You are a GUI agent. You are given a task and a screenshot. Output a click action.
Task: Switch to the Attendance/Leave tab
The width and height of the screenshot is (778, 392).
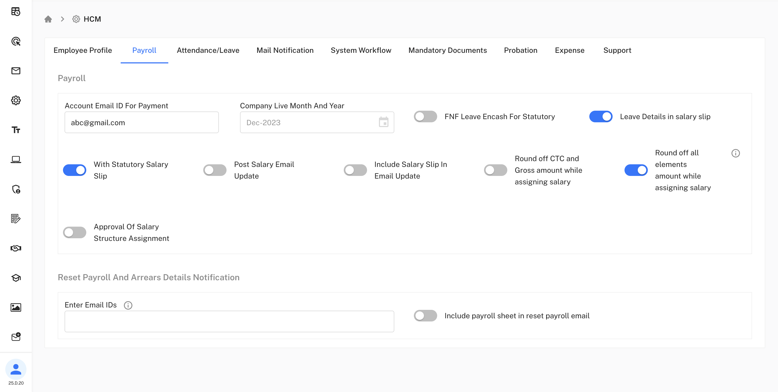tap(208, 50)
